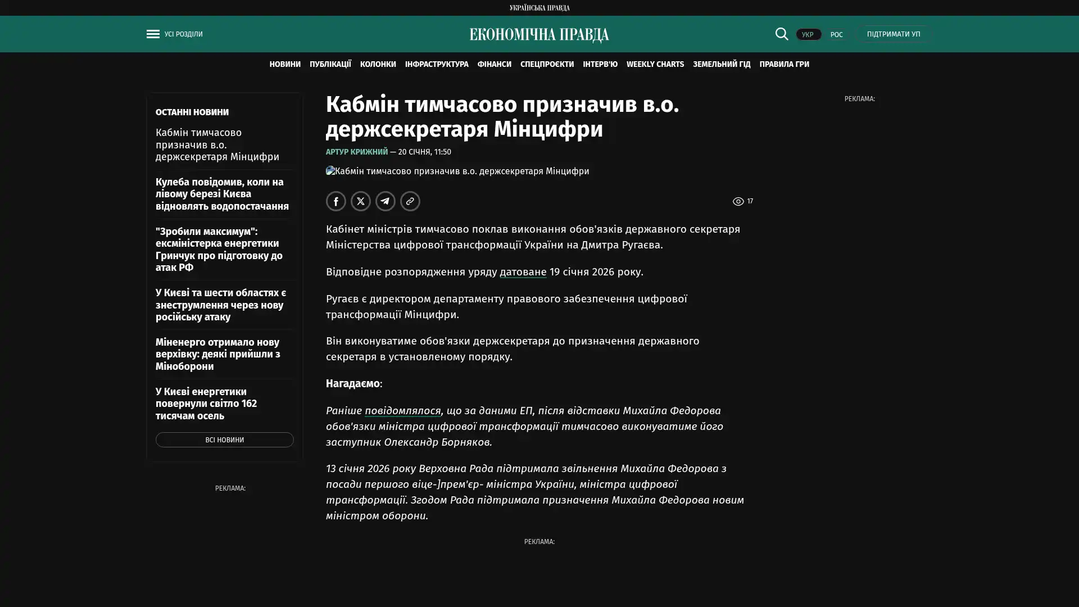Share article on X (Twitter)
The image size is (1079, 607).
(x=361, y=201)
